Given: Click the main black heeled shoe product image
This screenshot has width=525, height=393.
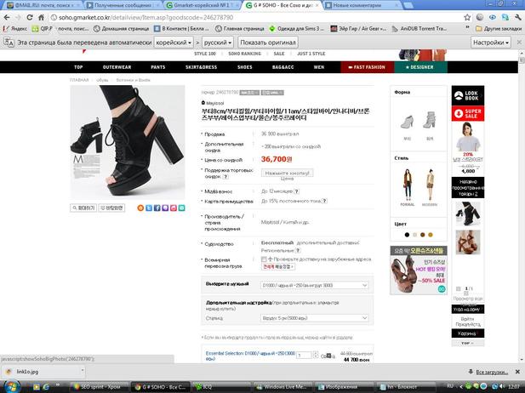Looking at the screenshot, I should [x=128, y=142].
